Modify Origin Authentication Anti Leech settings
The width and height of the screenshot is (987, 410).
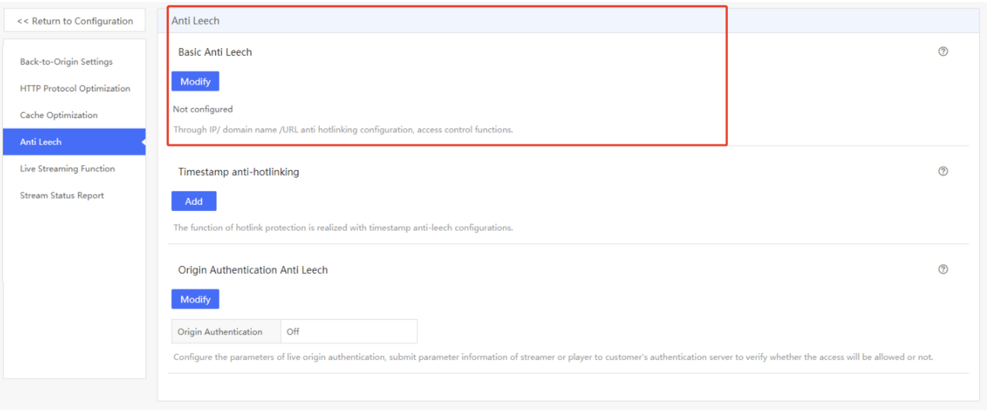coord(195,299)
